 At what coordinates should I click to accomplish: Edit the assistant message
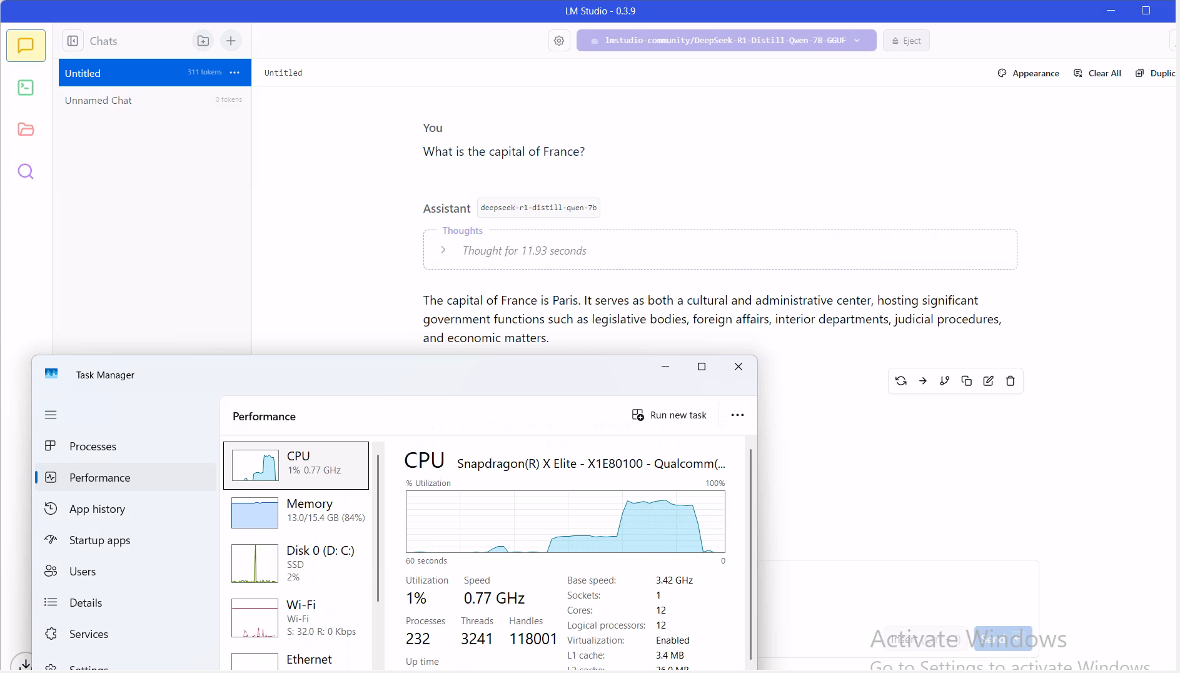click(x=989, y=381)
